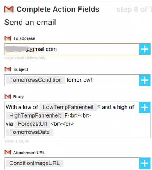The image size is (152, 170).
Task: Click the 'step 6 of 7' indicator
Action: point(134,10)
